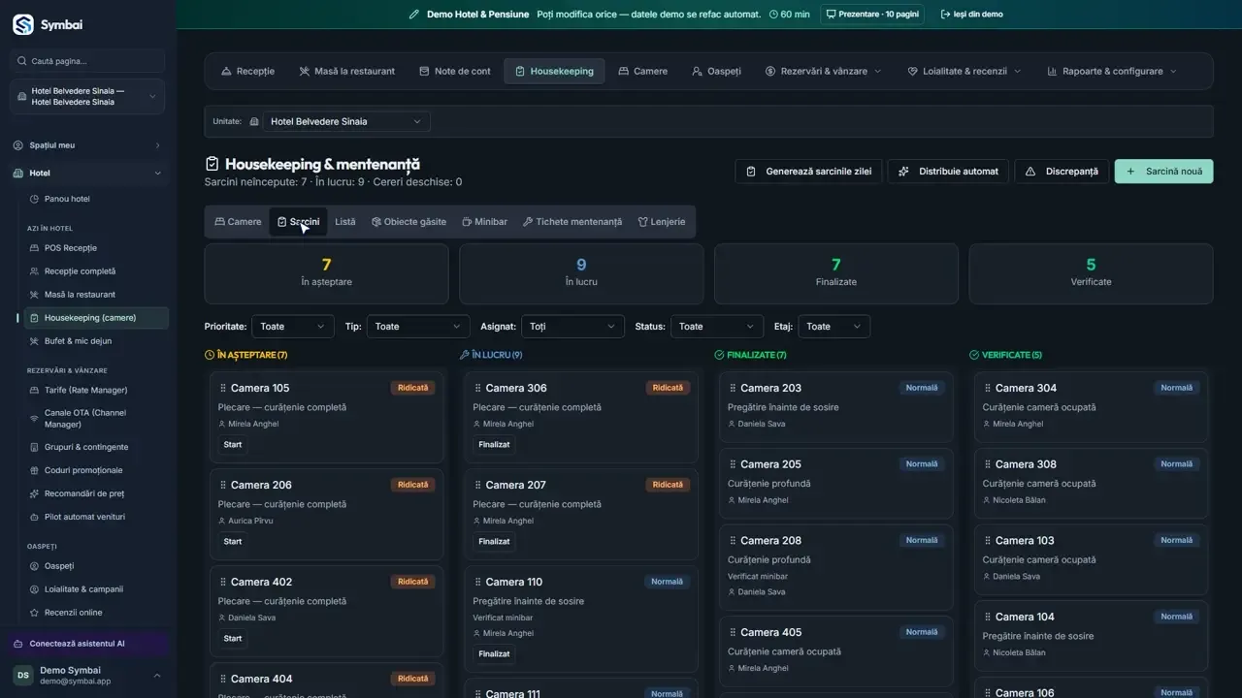Image resolution: width=1242 pixels, height=698 pixels.
Task: Open Recepție in top navigation
Action: pos(247,72)
